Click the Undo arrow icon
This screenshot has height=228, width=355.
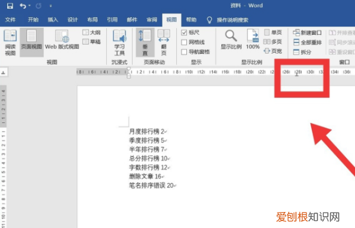pyautogui.click(x=23, y=6)
